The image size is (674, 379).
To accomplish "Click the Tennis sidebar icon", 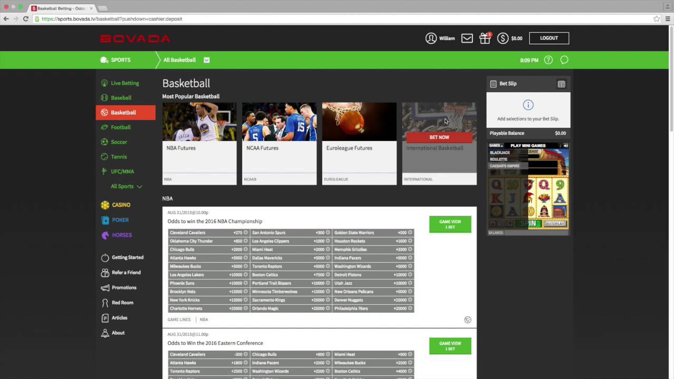I will 104,157.
